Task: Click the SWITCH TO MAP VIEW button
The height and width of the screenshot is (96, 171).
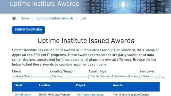Action: pos(28,30)
